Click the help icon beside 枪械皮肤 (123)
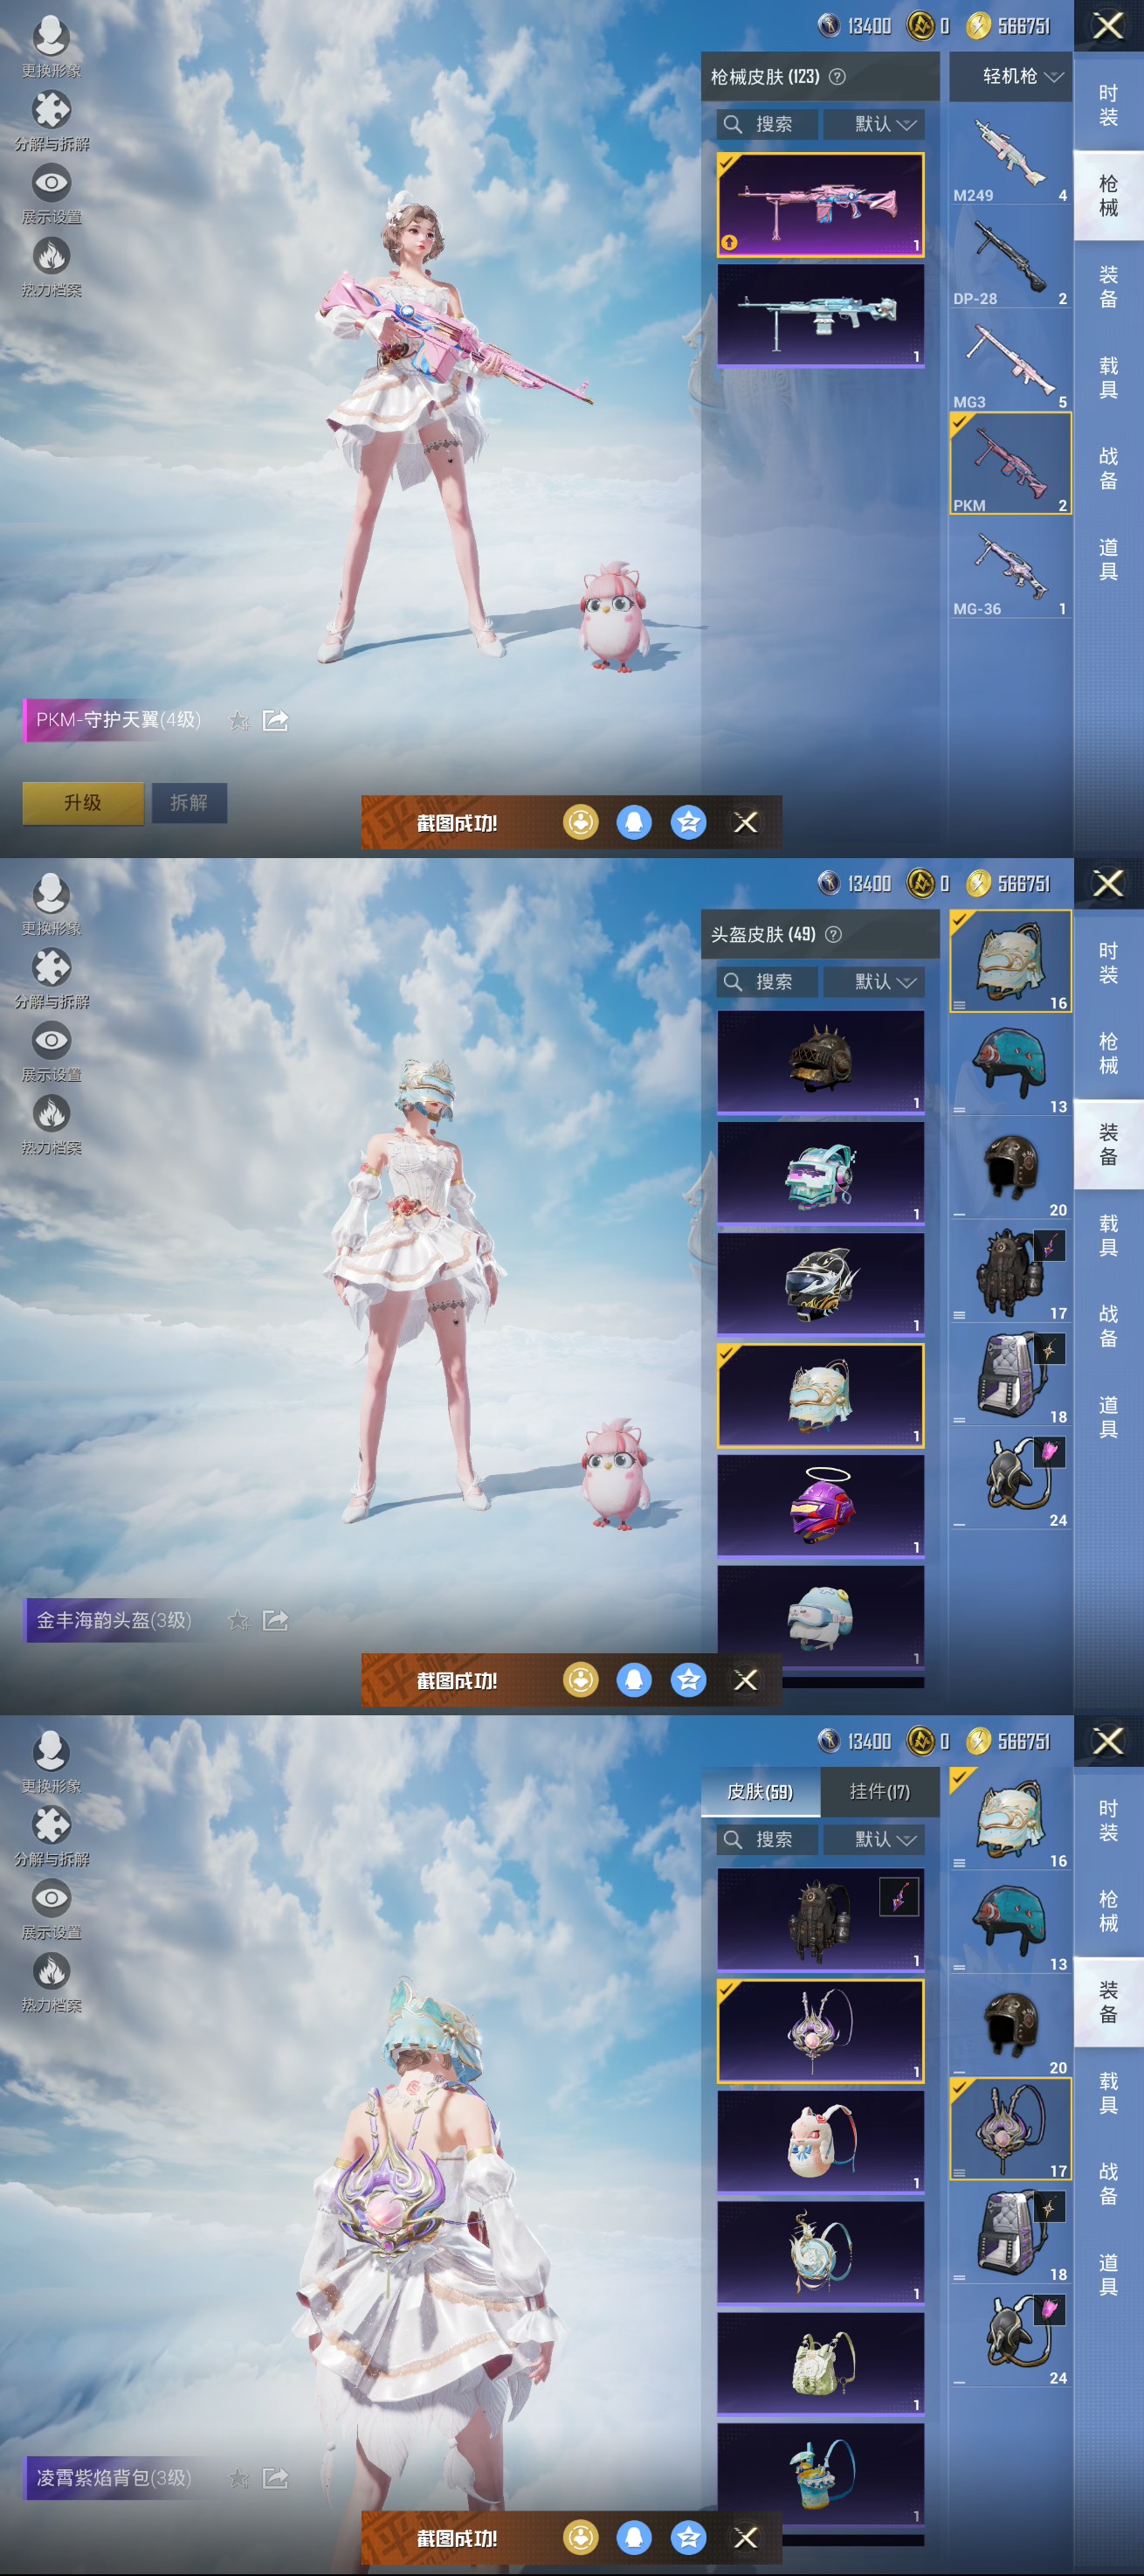This screenshot has height=2576, width=1144. [837, 76]
